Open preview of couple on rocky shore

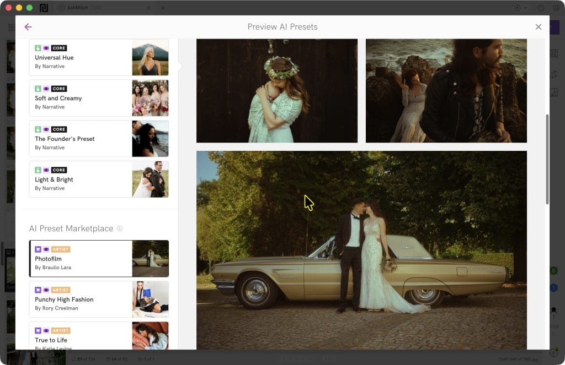pos(446,91)
